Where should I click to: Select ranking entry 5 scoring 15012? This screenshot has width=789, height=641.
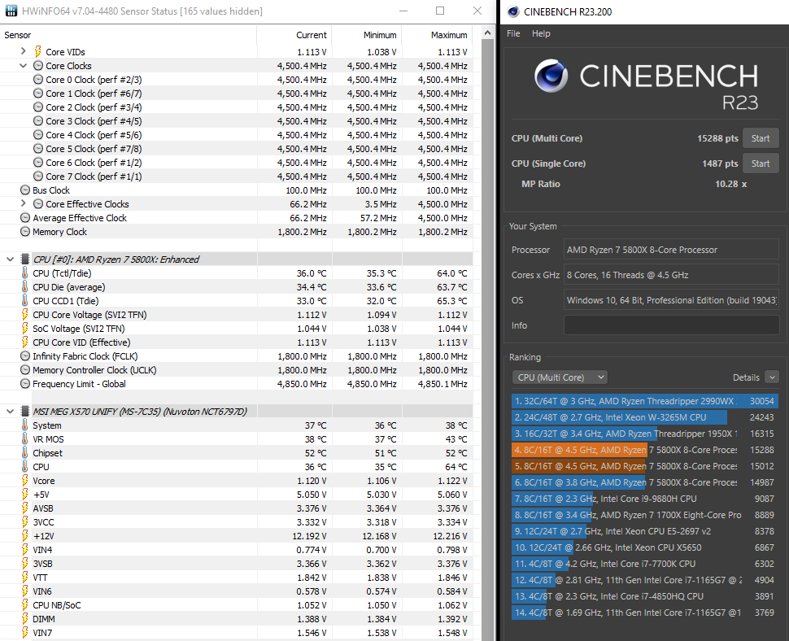(x=644, y=466)
